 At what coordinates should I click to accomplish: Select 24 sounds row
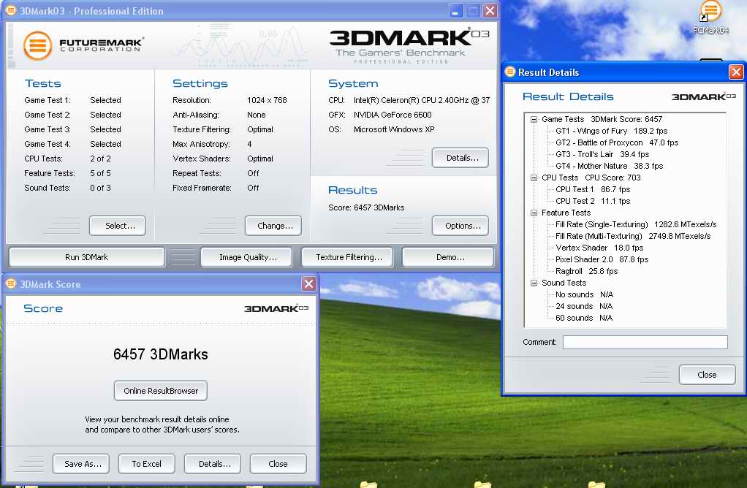(584, 306)
